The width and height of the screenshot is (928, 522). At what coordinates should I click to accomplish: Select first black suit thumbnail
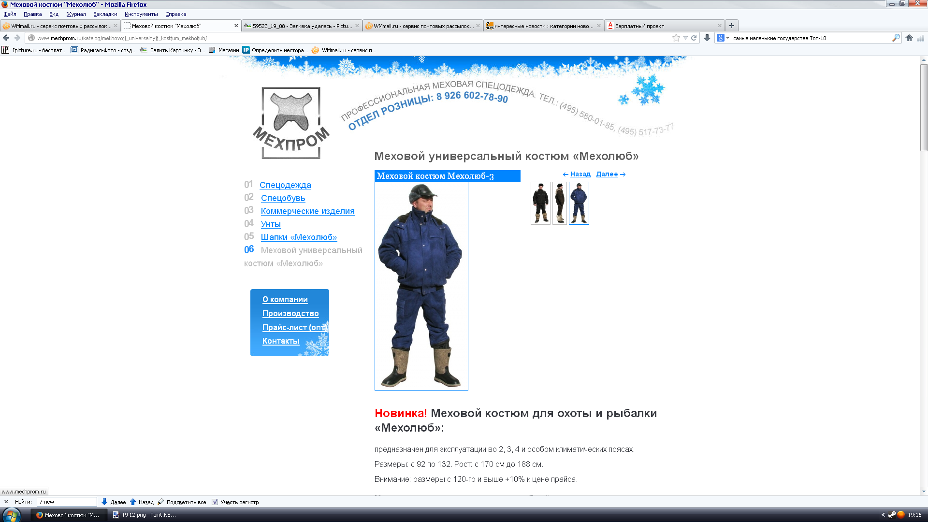[x=540, y=203]
